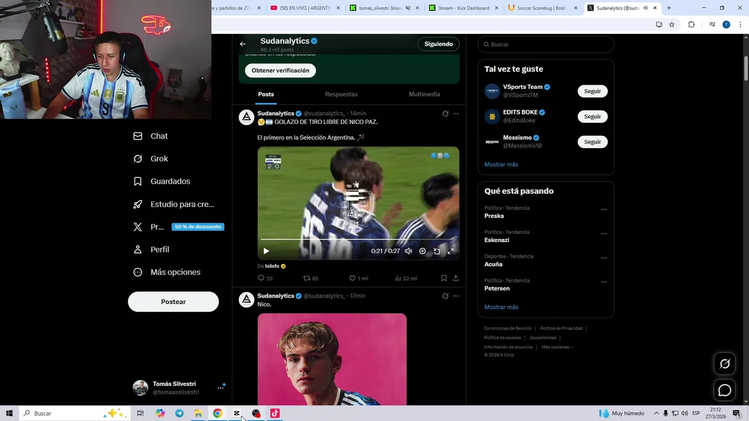
Task: Open options for Preska trend
Action: point(604,209)
